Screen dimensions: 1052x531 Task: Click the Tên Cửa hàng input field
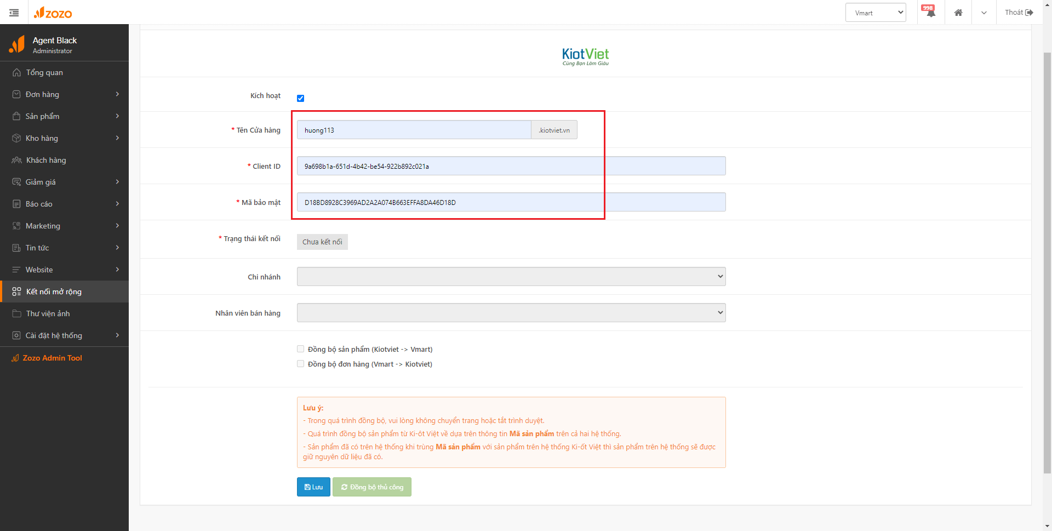tap(414, 130)
